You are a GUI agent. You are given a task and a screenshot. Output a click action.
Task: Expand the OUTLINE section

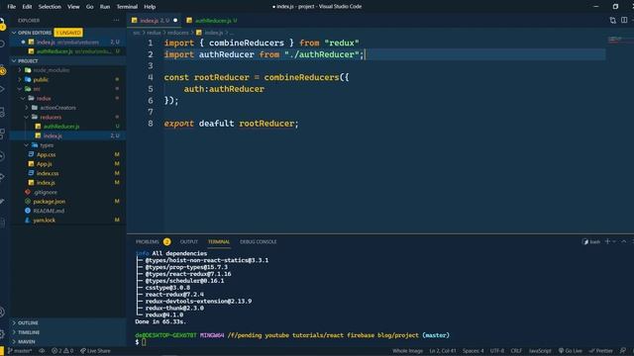[x=68, y=323]
